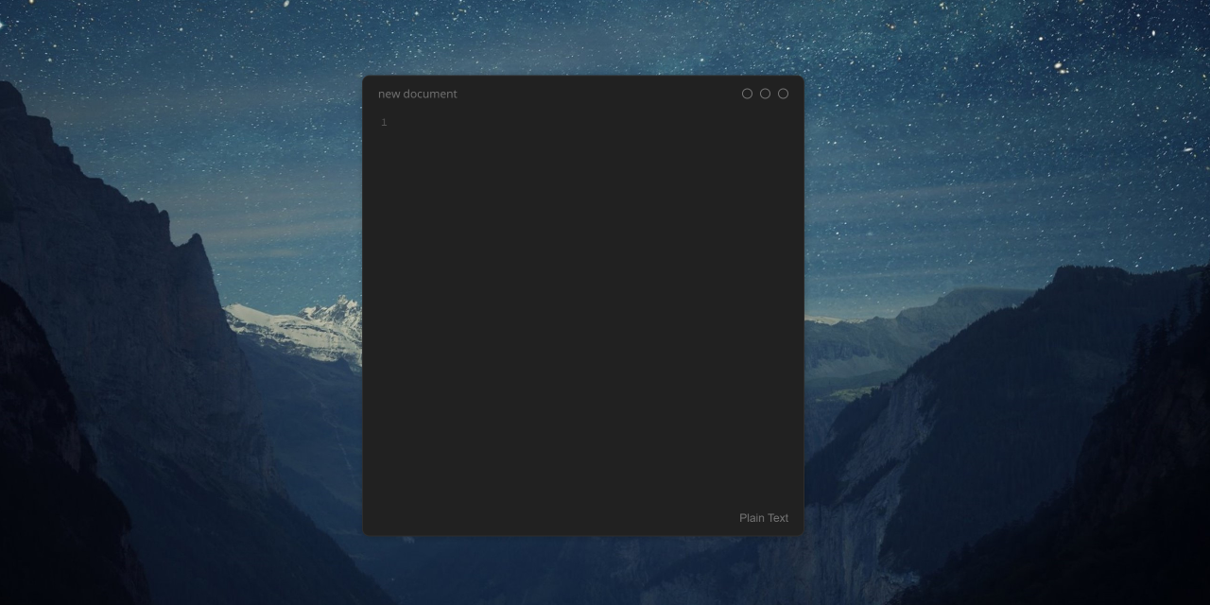Image resolution: width=1210 pixels, height=605 pixels.
Task: Click the document title to rename it
Action: click(417, 93)
